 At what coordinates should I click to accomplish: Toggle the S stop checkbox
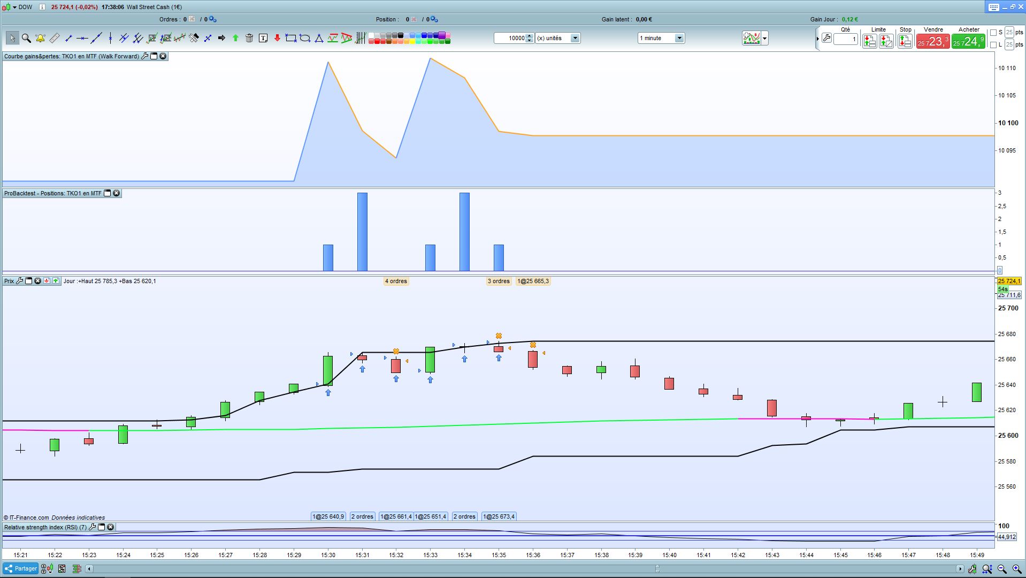(x=993, y=33)
